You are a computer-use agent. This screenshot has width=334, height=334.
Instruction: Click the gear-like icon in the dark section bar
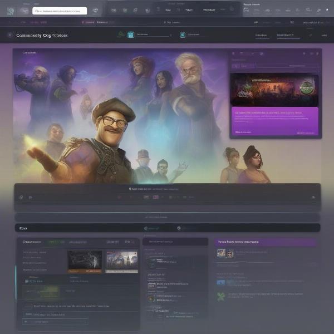point(179,228)
